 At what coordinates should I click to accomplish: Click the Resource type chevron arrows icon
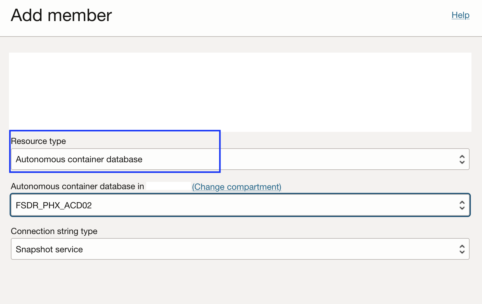[462, 159]
